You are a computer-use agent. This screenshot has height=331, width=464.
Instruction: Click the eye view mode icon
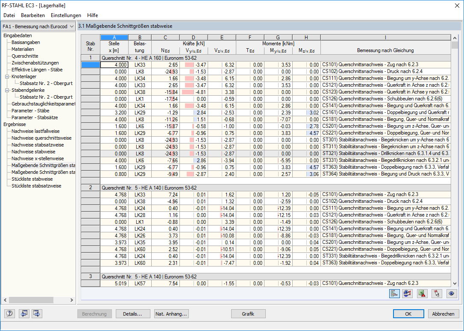coord(451,293)
